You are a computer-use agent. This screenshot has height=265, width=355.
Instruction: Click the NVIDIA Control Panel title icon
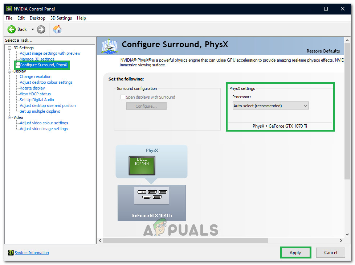(9, 9)
